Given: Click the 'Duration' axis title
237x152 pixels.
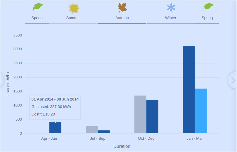Looking at the screenshot, I should pos(122,146).
